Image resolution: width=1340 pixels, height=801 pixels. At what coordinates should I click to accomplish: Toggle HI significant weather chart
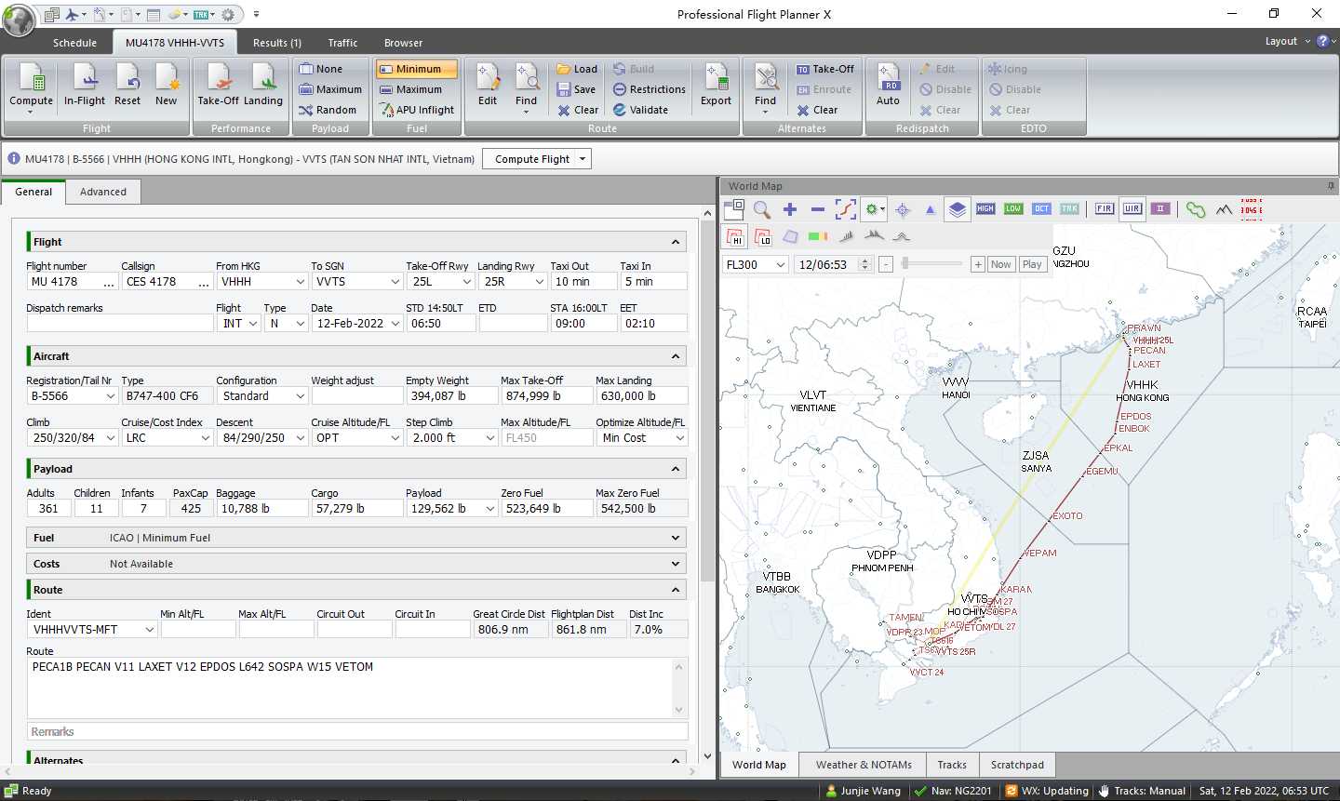(x=734, y=237)
